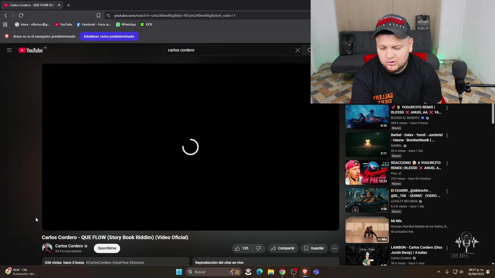Open options menu for El CHARRI video

pos(447,192)
